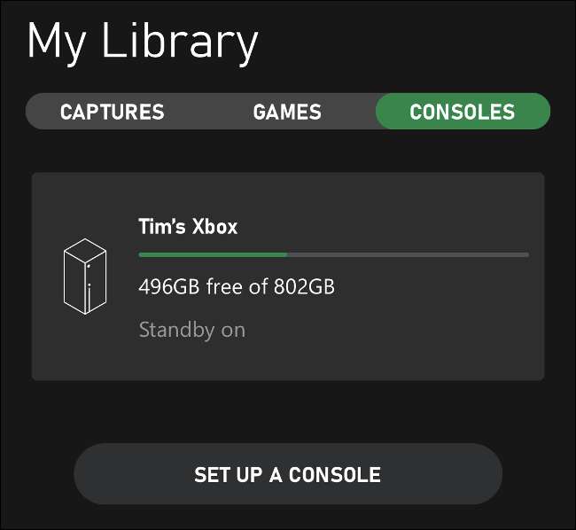The image size is (576, 530).
Task: Open the Tim's Xbox console name
Action: click(188, 226)
